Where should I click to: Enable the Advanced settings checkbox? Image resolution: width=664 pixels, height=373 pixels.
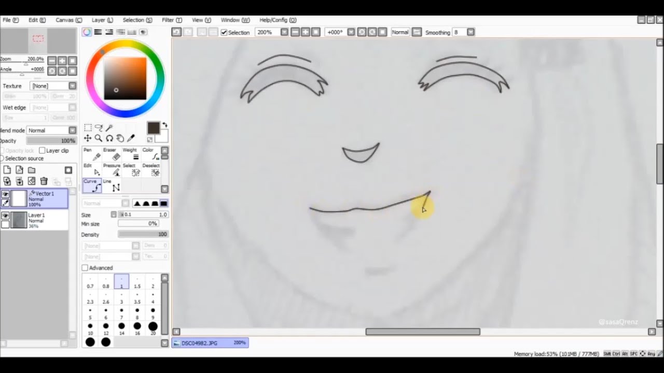coord(85,268)
